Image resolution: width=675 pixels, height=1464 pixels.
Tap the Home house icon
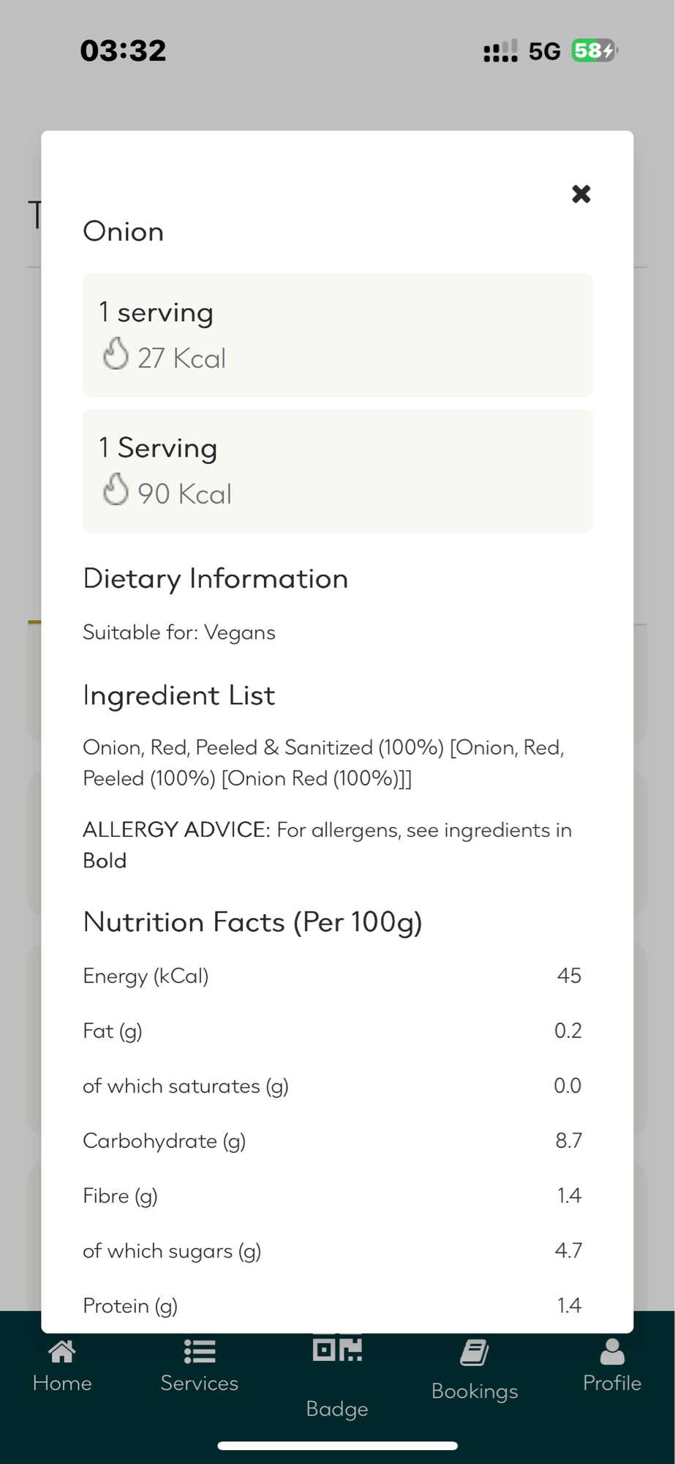(x=62, y=1351)
